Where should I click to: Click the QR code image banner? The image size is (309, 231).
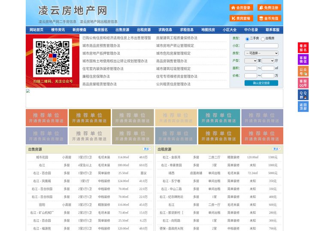53,61
